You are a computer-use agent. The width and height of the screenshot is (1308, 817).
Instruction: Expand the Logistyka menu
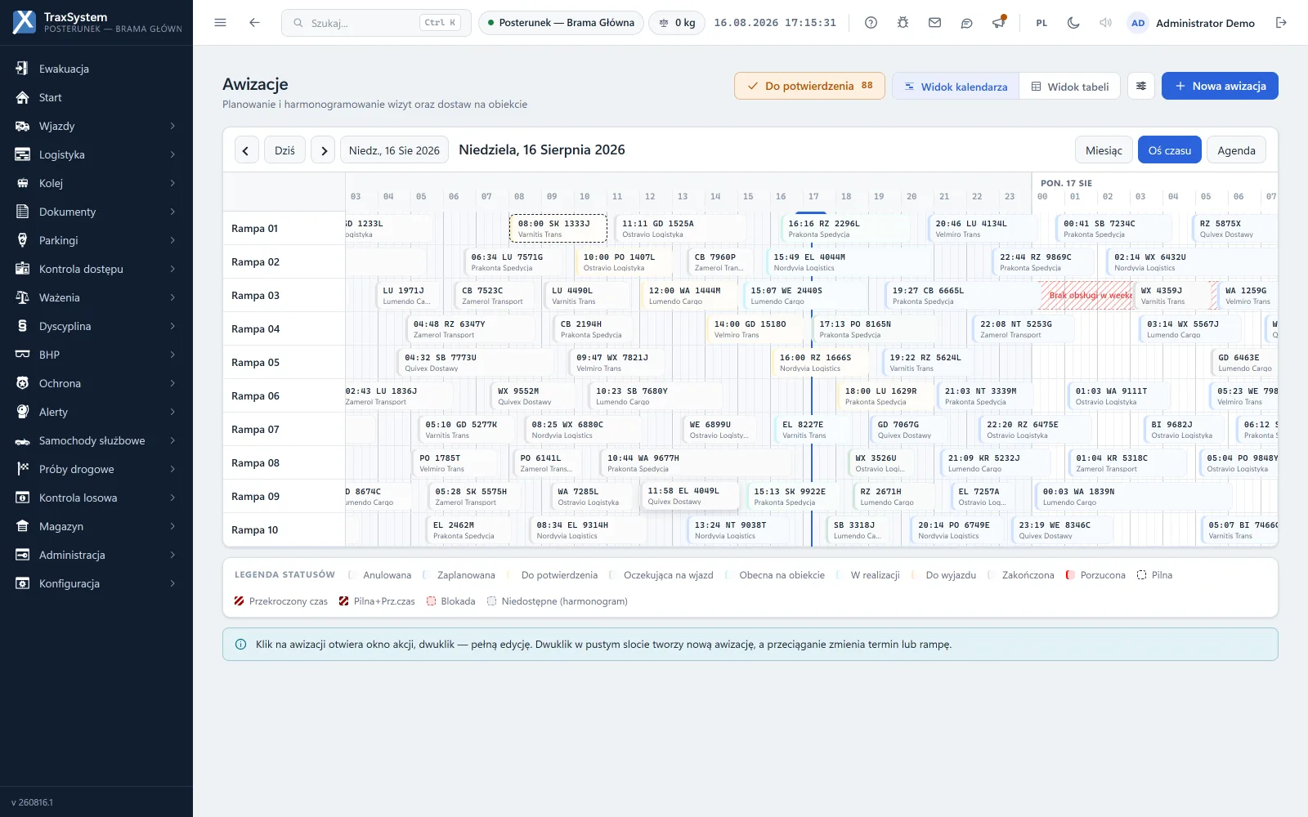pos(96,154)
